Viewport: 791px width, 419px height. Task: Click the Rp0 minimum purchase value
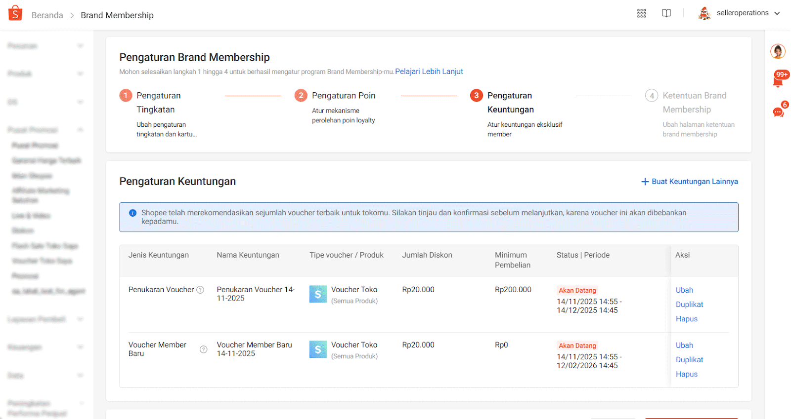[501, 345]
